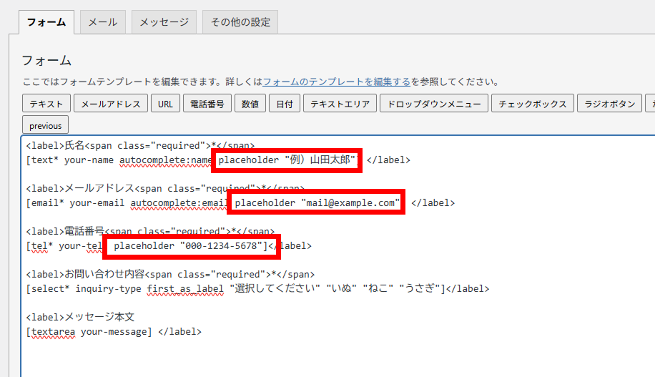
Task: Switch to the メール tab
Action: click(x=103, y=22)
